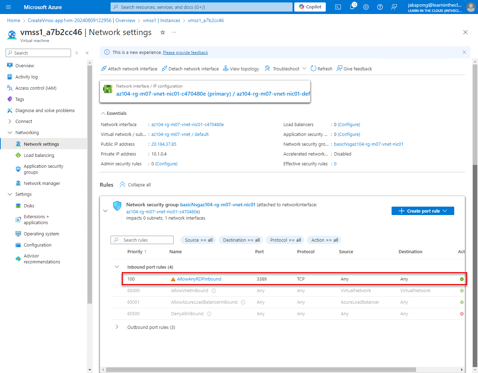Open Create port rule dropdown
Image resolution: width=478 pixels, height=373 pixels.
tap(423, 211)
